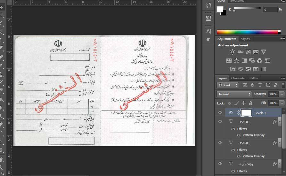
Task: Add a Color Balance adjustment
Action: [236, 61]
